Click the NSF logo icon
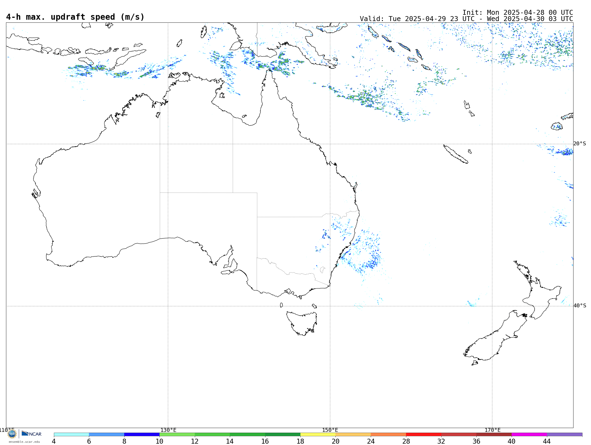Screen dimensions: 591x445 (12, 434)
